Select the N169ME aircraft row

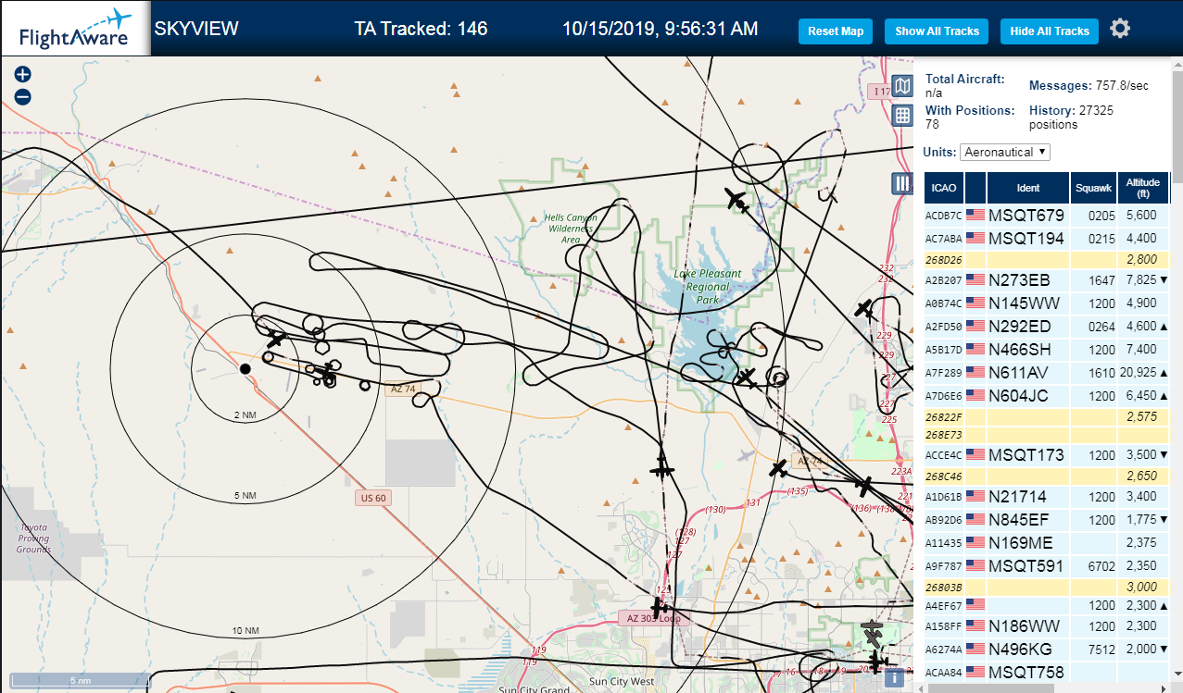[x=1047, y=542]
